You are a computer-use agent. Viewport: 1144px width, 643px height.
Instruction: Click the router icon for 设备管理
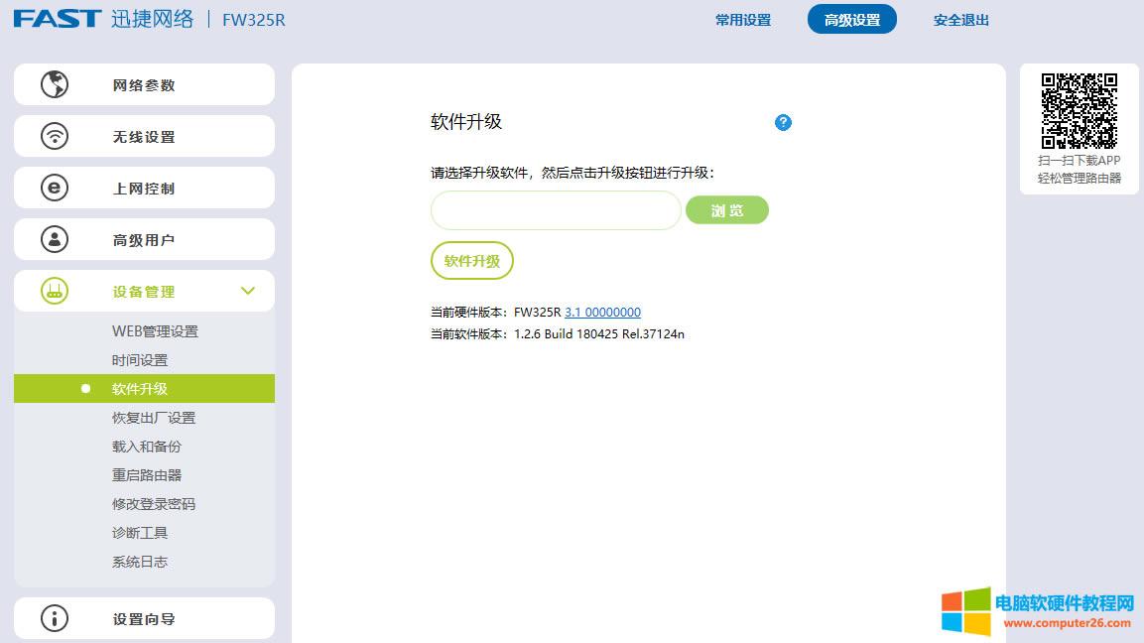(x=55, y=291)
